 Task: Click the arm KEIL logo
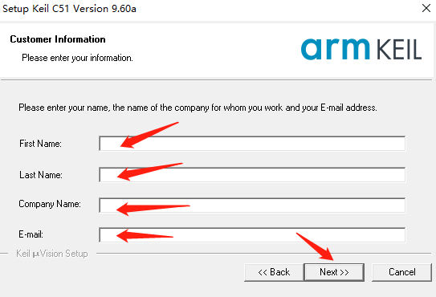click(x=361, y=49)
